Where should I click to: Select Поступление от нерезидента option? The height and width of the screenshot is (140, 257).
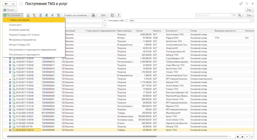[24, 54]
